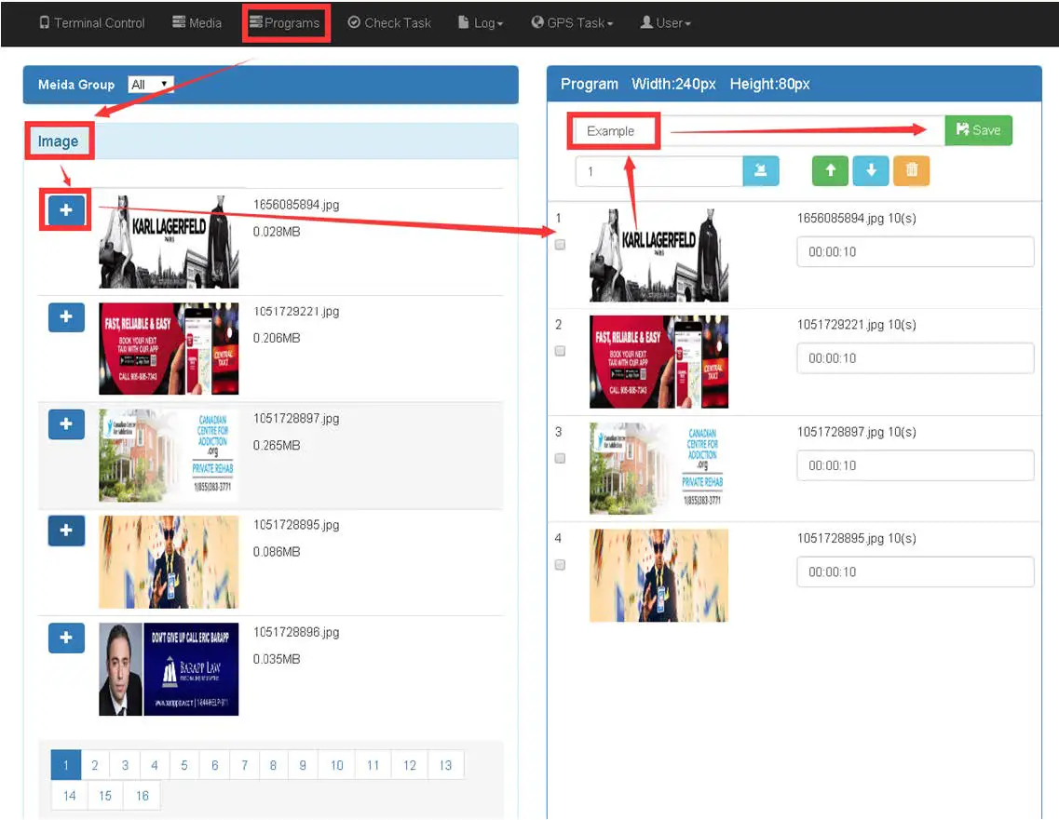Click '1051728897.jpg 10(s)' label in program
The width and height of the screenshot is (1059, 820).
[856, 432]
